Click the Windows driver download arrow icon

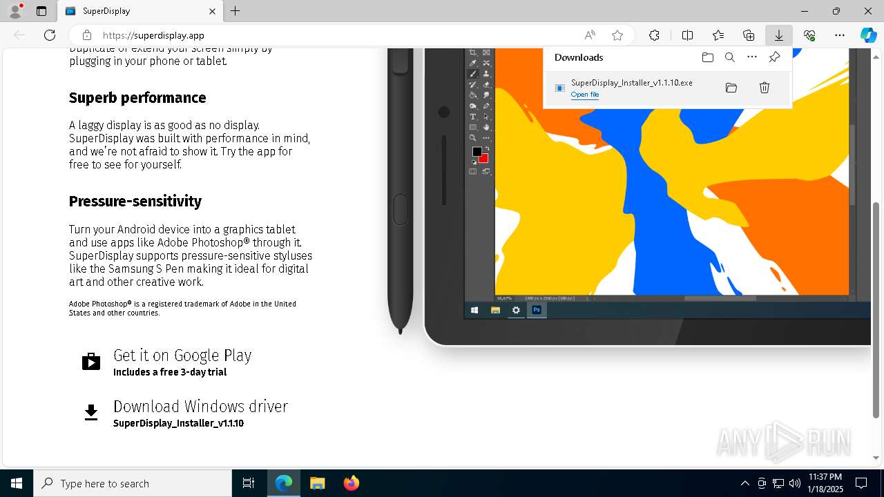tap(91, 413)
